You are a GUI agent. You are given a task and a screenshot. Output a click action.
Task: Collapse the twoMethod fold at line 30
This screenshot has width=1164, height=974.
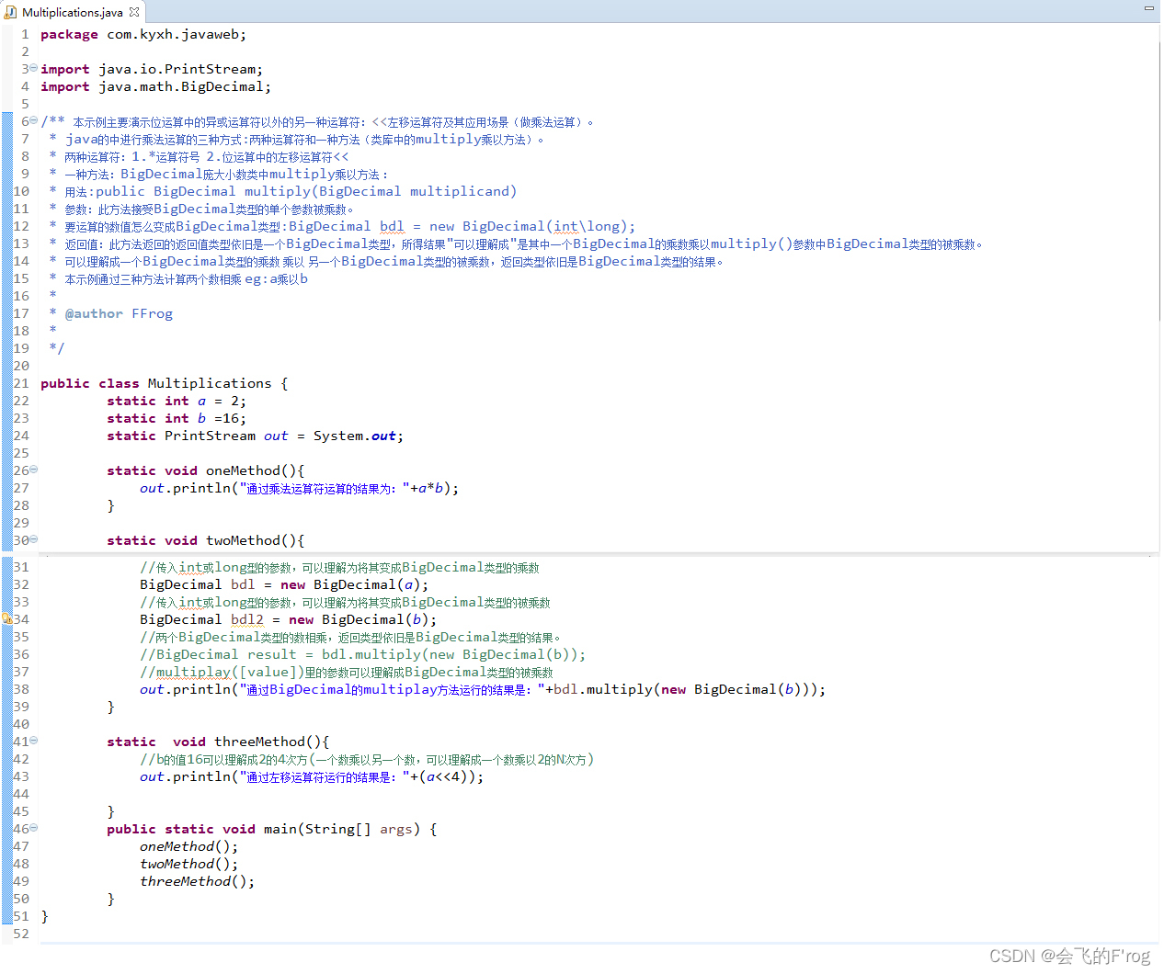click(x=34, y=539)
